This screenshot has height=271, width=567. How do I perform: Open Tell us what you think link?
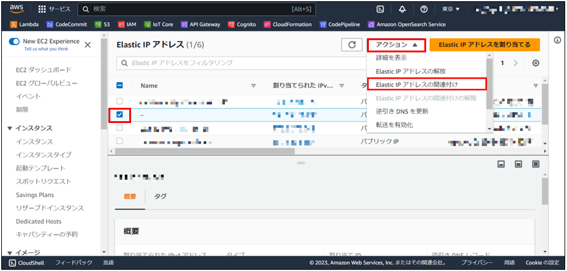46,49
